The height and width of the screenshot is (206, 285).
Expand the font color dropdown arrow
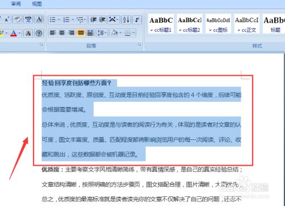19,34
